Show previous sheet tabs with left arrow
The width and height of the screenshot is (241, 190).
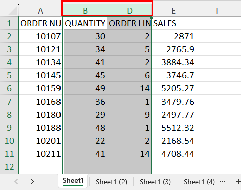tap(16, 181)
